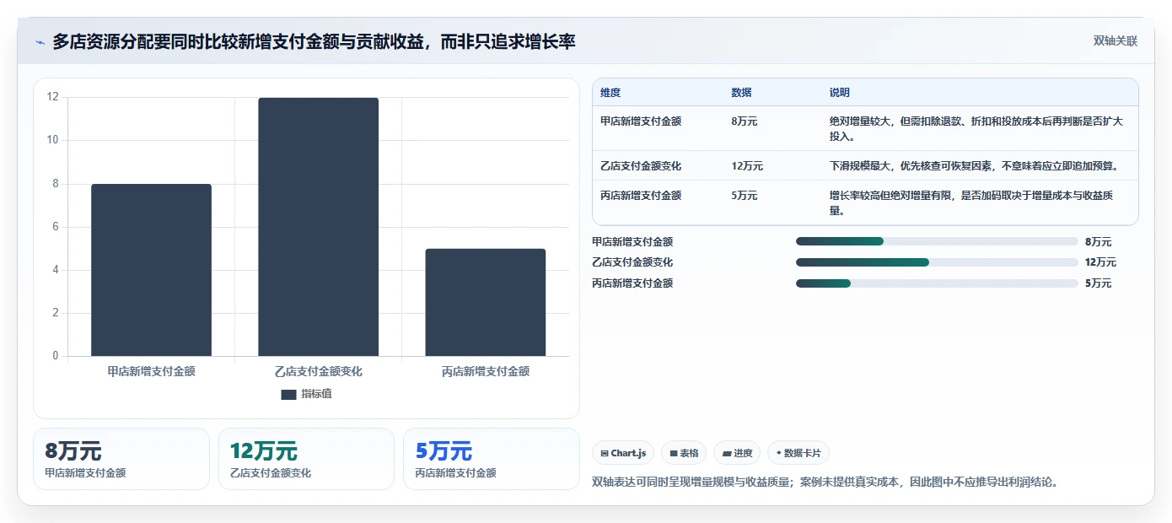Select the 进度 chip

[737, 453]
